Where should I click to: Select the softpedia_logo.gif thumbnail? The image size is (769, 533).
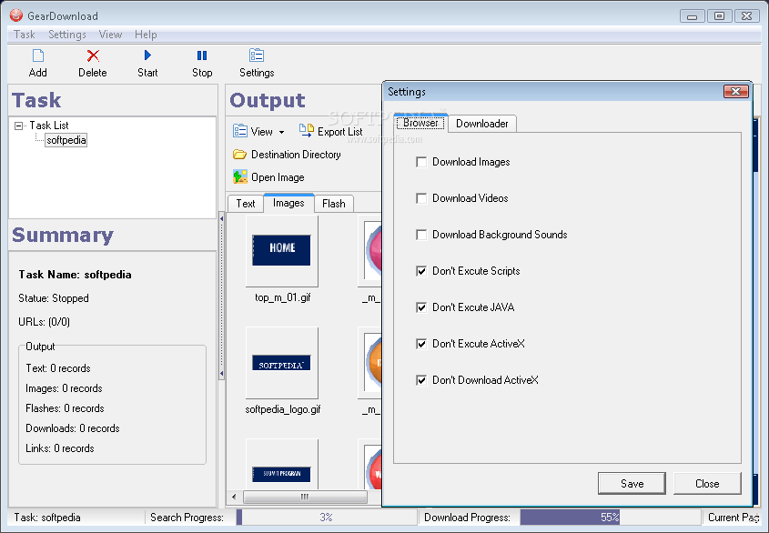coord(281,363)
